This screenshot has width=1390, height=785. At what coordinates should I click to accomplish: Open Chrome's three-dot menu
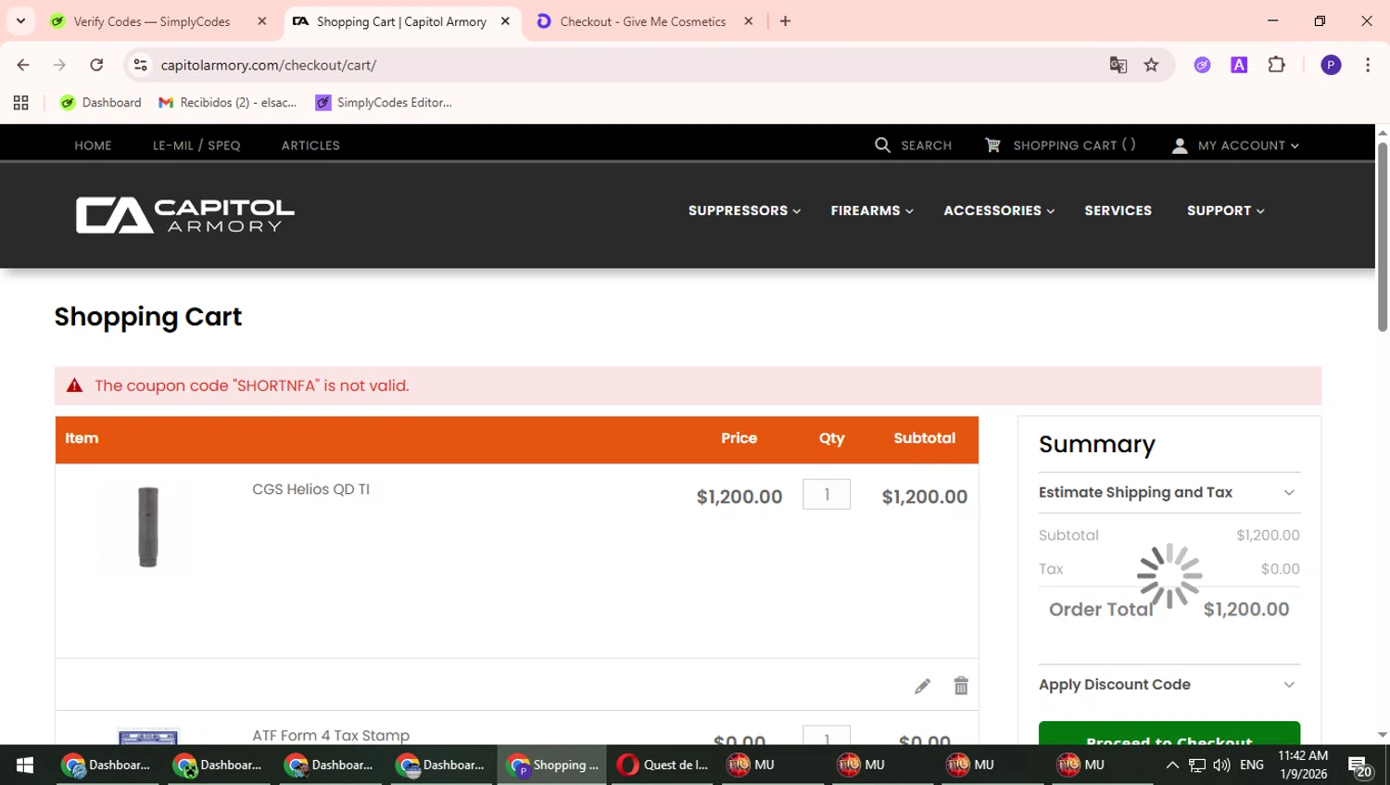(1368, 65)
